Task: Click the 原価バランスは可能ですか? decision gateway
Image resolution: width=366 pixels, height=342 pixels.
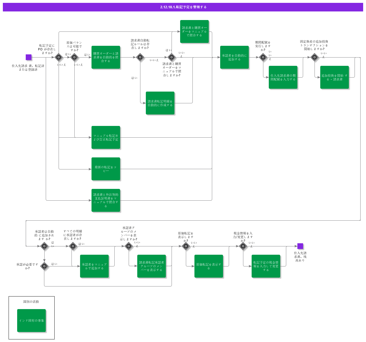Action: (x=74, y=57)
